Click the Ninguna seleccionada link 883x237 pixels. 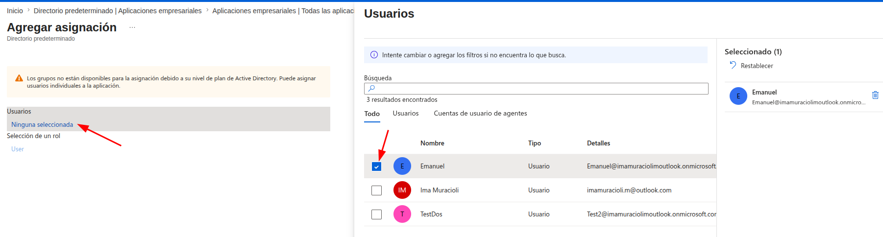coord(42,124)
